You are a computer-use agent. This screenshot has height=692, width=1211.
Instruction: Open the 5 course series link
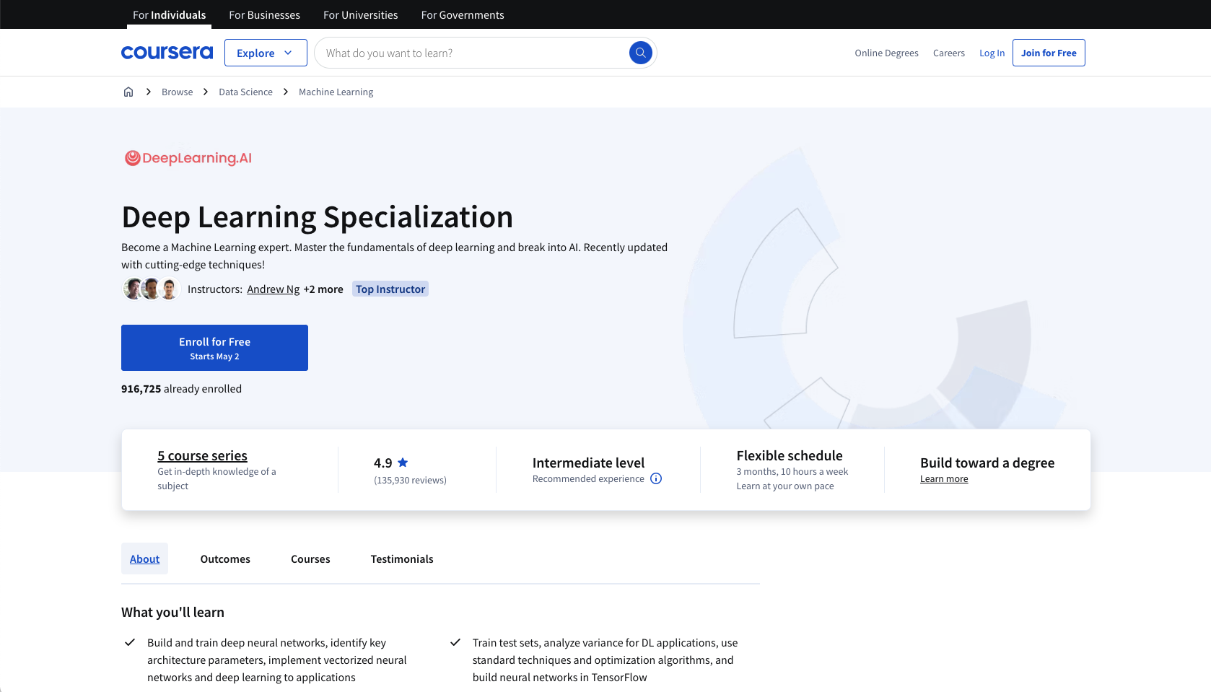pos(202,455)
